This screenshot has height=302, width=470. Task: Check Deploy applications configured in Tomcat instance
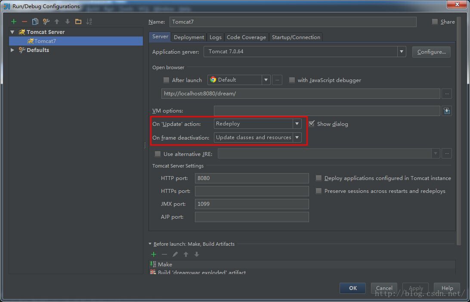(x=318, y=178)
